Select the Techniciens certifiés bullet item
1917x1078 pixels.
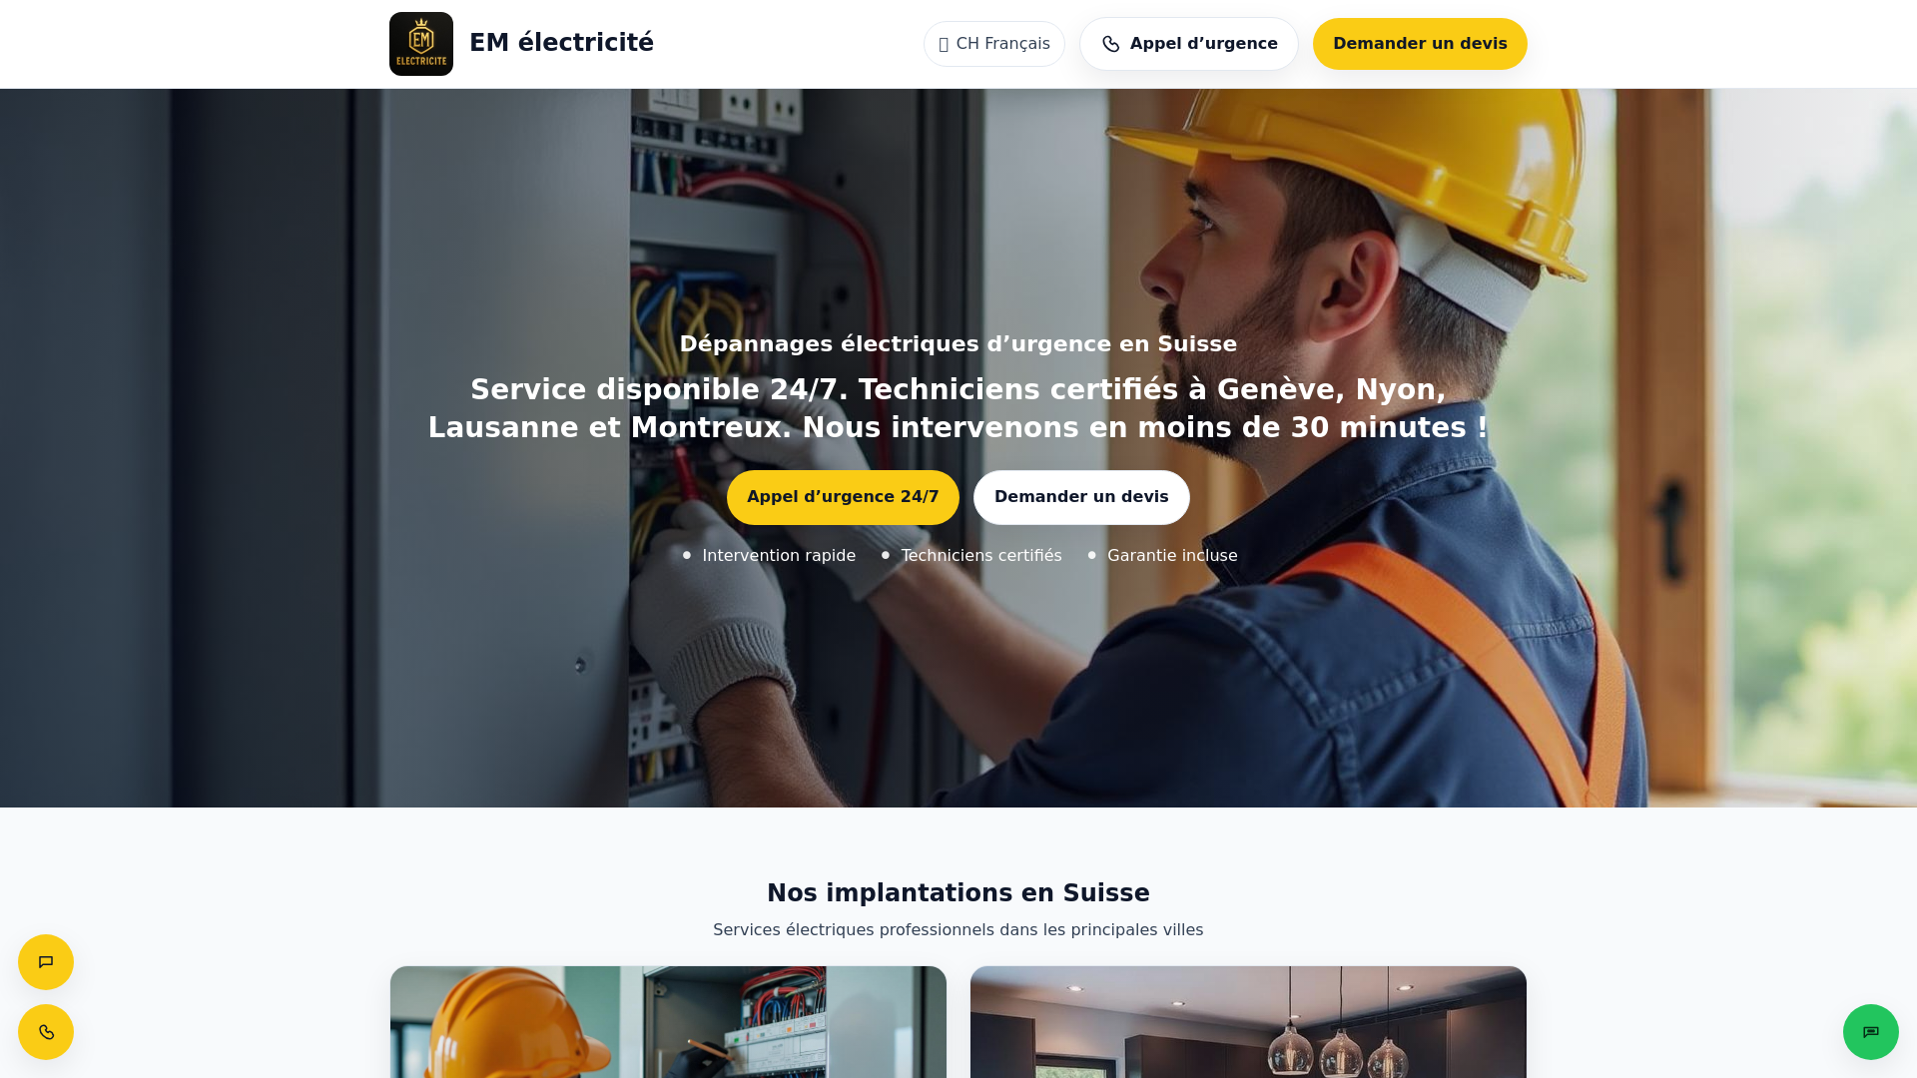point(971,555)
